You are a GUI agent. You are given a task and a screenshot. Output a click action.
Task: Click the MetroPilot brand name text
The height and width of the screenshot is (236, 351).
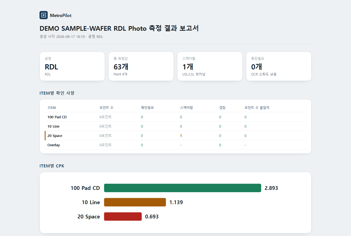click(x=61, y=15)
